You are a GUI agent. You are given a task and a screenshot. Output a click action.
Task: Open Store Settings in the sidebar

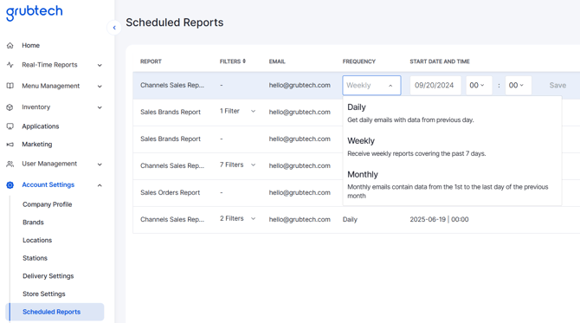pyautogui.click(x=44, y=294)
